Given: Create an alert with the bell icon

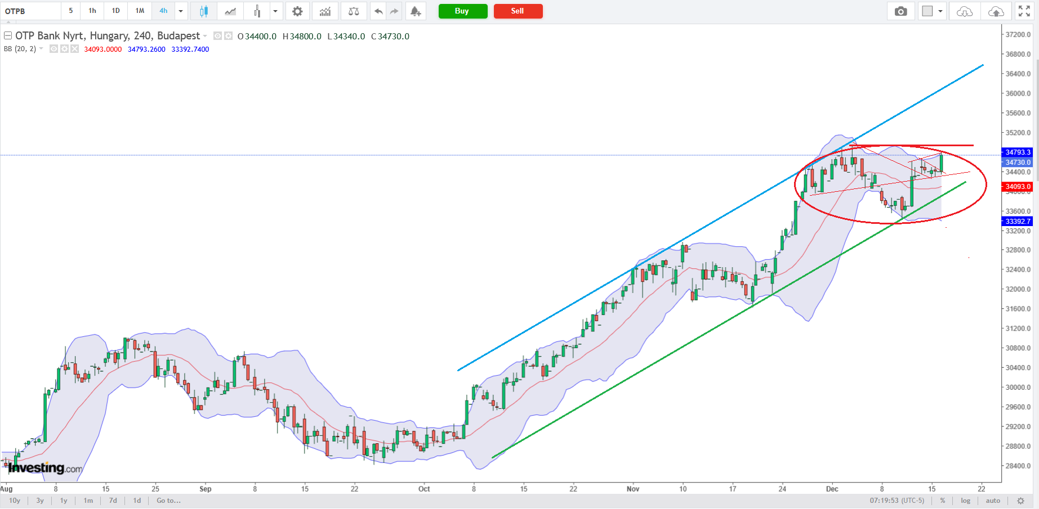Looking at the screenshot, I should click(416, 11).
